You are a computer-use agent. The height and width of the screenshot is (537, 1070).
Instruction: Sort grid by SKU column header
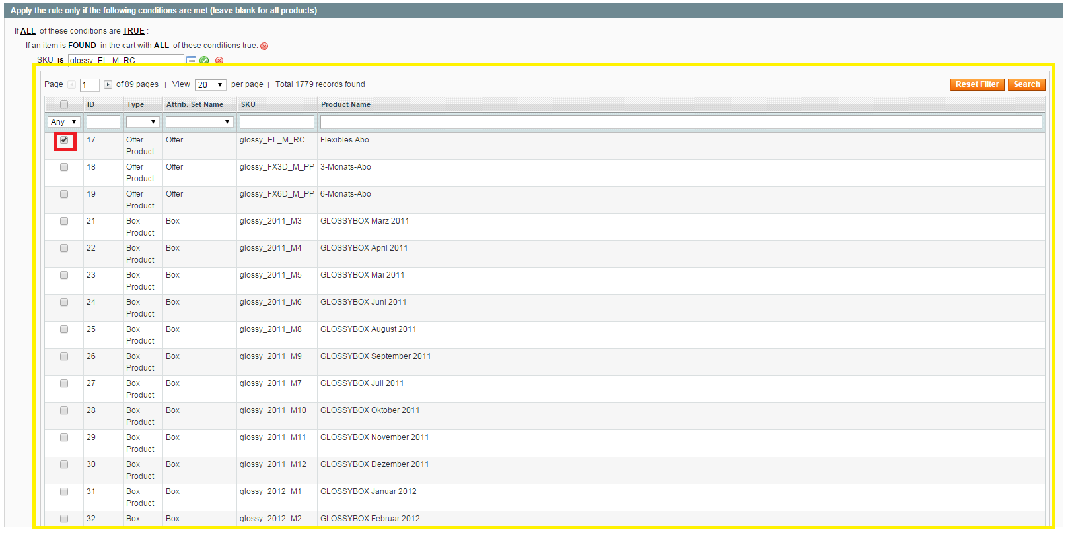pyautogui.click(x=248, y=104)
